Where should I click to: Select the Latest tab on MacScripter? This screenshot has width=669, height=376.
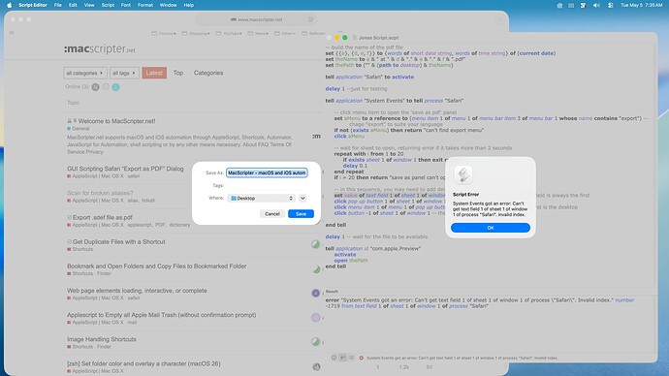coord(154,73)
